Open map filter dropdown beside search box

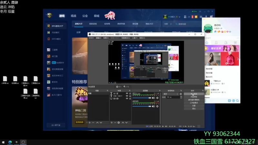[168, 24]
